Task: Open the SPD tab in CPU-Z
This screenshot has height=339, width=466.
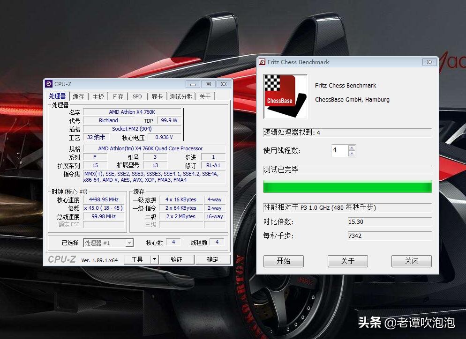Action: point(137,96)
